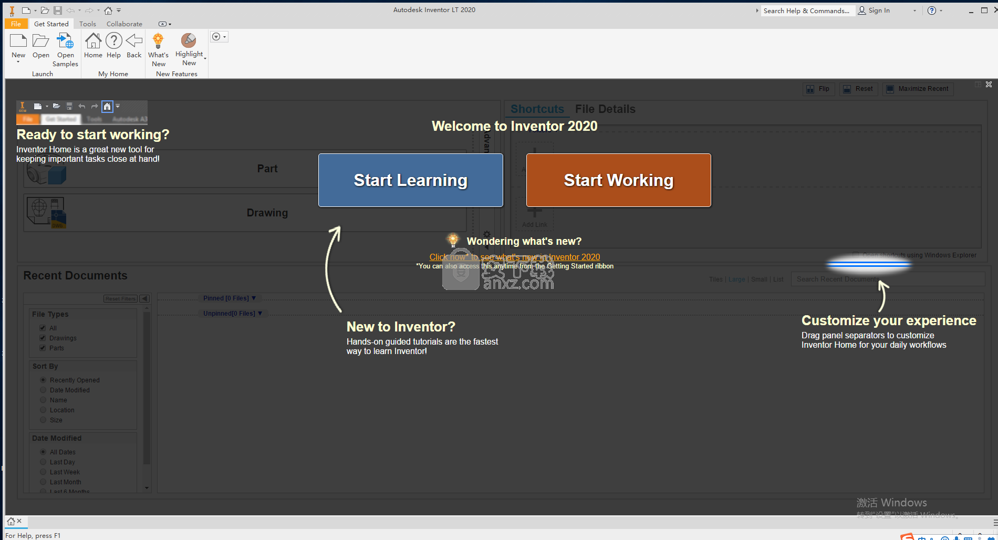Toggle the Drawings file type checkbox

click(43, 338)
